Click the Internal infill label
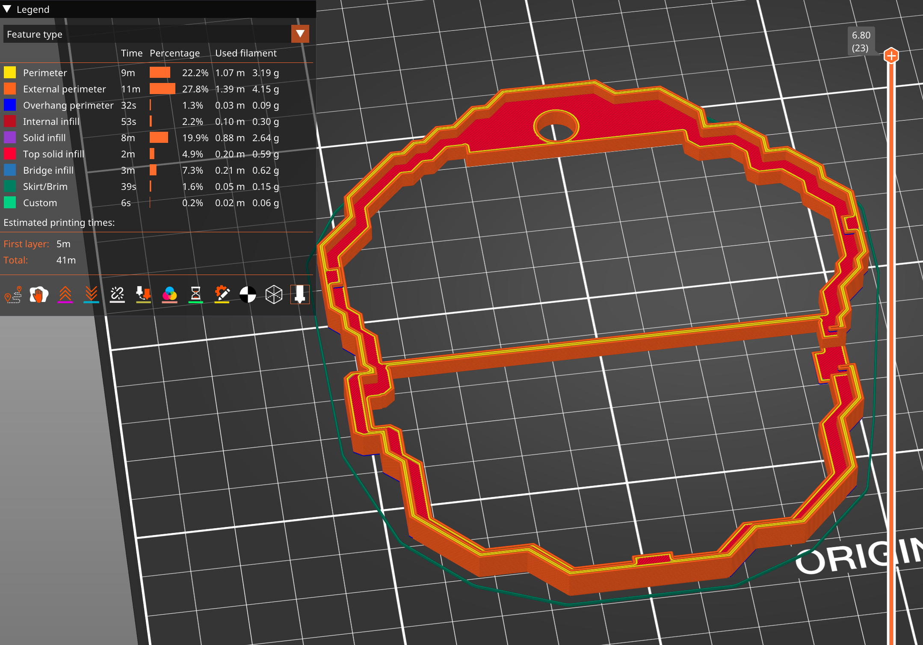 51,121
